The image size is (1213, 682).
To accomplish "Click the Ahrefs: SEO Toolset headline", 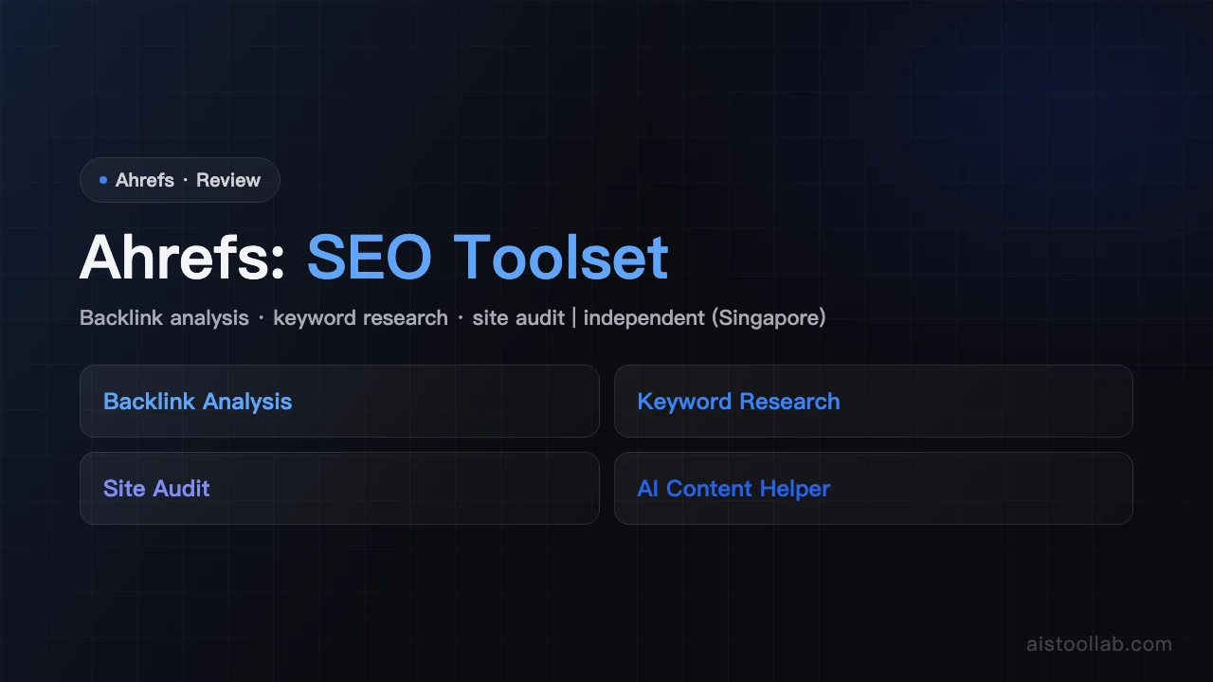I will [374, 257].
